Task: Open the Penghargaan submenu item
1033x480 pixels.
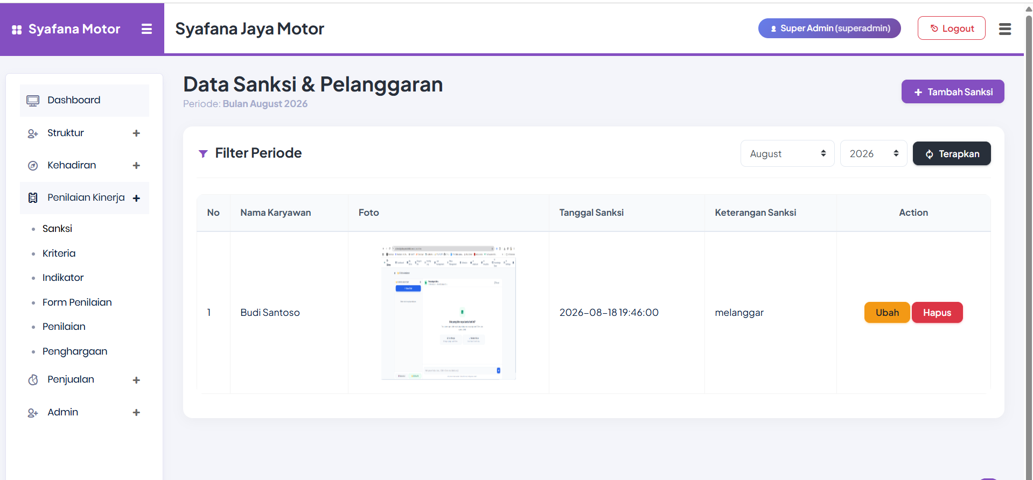Action: 75,351
